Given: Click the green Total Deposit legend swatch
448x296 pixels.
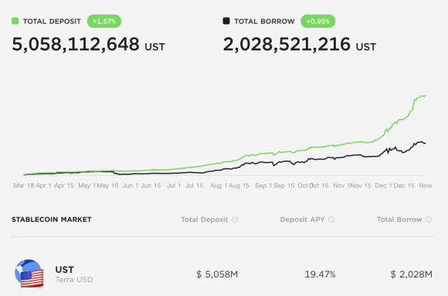Looking at the screenshot, I should (x=15, y=21).
